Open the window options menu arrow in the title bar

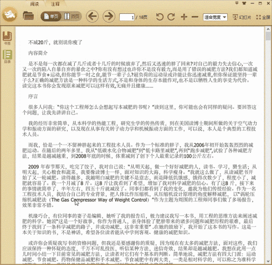237,3
